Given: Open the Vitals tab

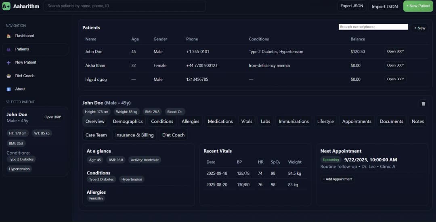Looking at the screenshot, I should [247, 121].
